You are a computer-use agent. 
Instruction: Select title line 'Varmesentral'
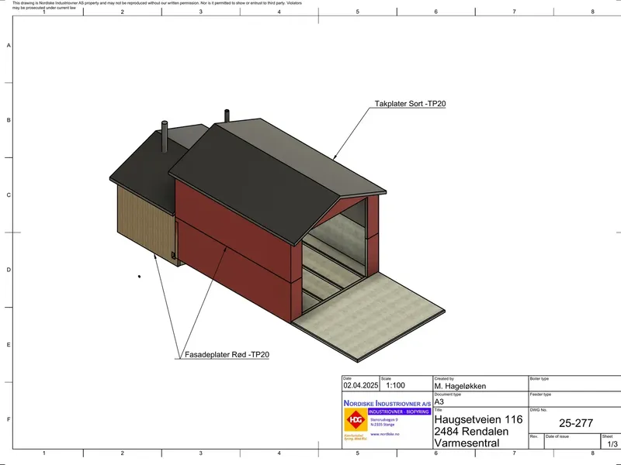point(467,443)
